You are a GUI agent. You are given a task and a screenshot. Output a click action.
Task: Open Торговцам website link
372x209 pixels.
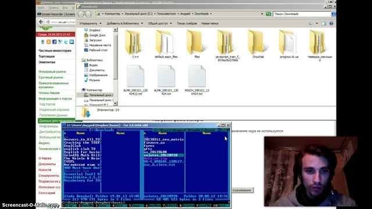click(46, 56)
